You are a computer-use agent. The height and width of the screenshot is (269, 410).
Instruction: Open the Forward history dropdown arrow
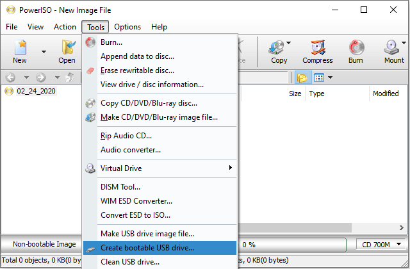click(x=57, y=77)
